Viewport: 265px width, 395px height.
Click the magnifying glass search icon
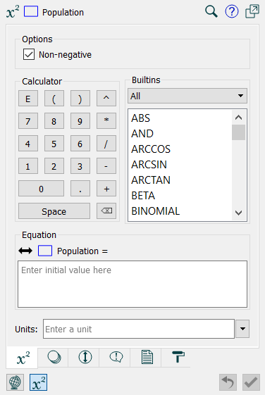[211, 11]
